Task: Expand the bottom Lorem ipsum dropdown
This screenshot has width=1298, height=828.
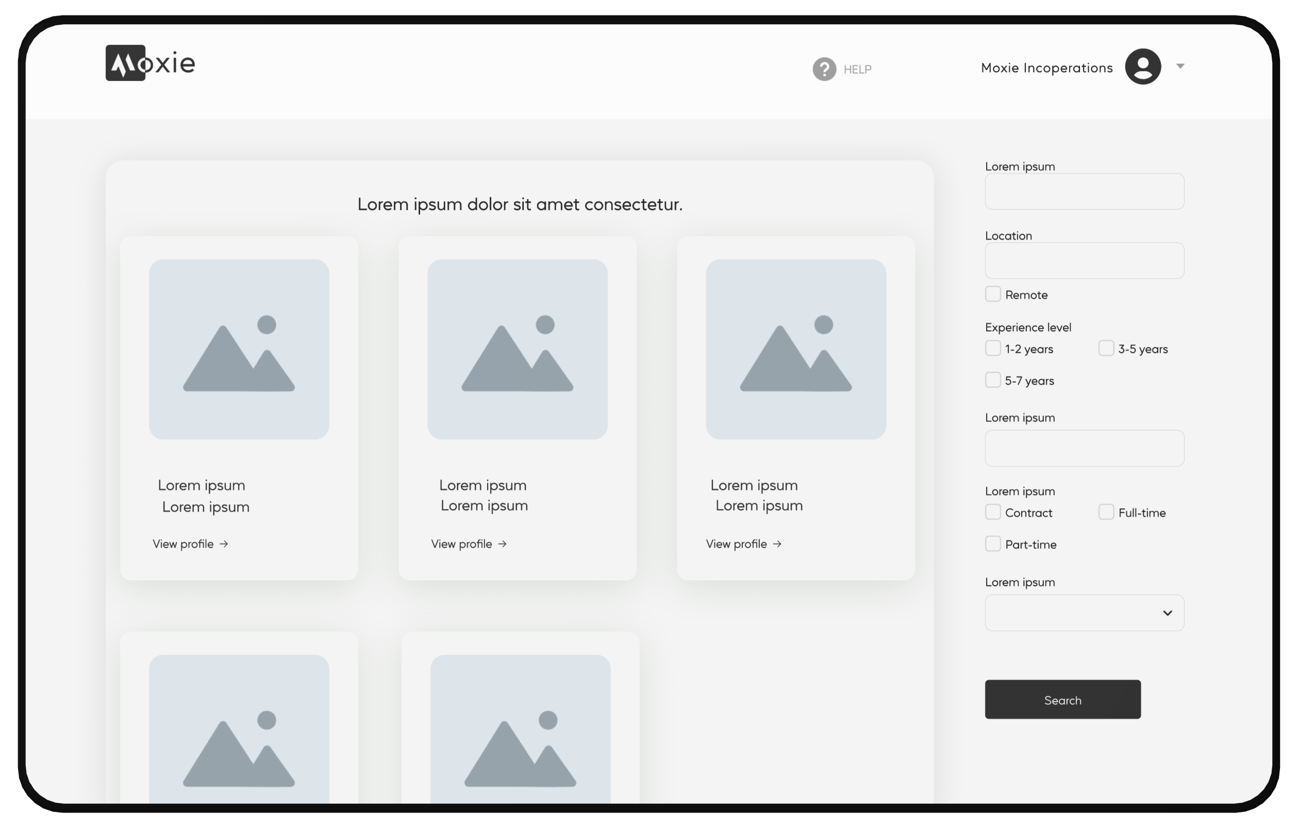Action: (1084, 613)
